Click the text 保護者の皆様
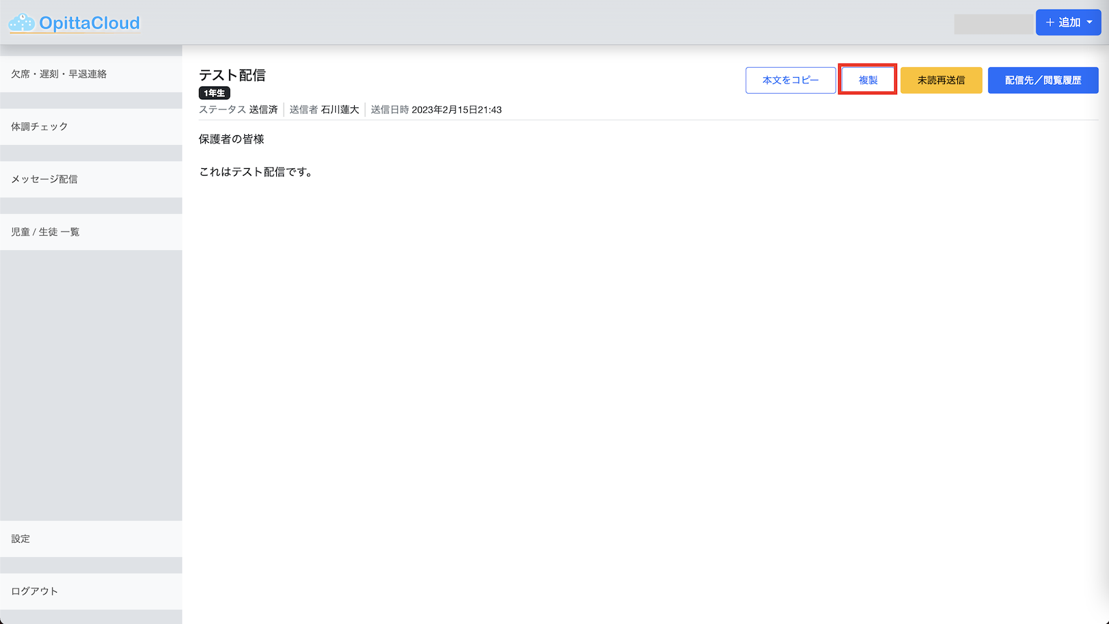 pyautogui.click(x=232, y=139)
